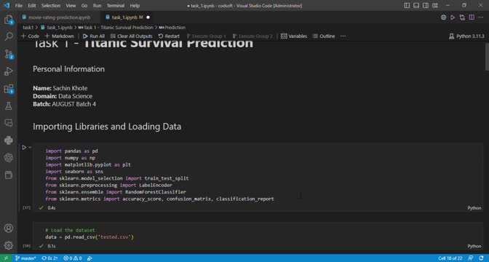Viewport: 489px width, 262px height.
Task: Open the Extensions view icon
Action: pos(9,89)
